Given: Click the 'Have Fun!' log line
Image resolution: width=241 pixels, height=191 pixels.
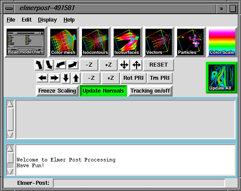Looking at the screenshot, I should coord(30,165).
